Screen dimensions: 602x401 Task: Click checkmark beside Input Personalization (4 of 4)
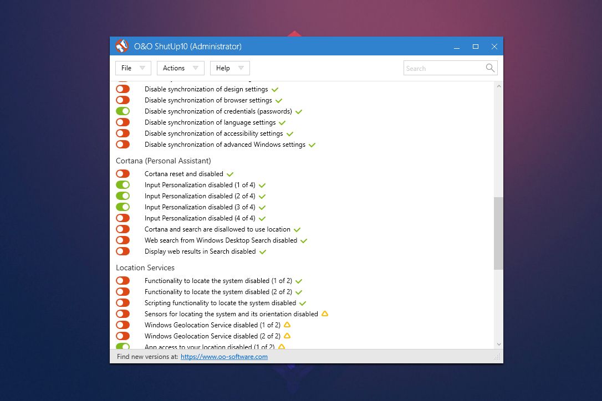(x=262, y=219)
